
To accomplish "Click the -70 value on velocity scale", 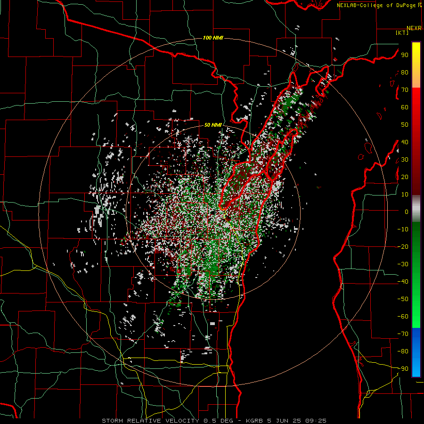I will (x=403, y=334).
